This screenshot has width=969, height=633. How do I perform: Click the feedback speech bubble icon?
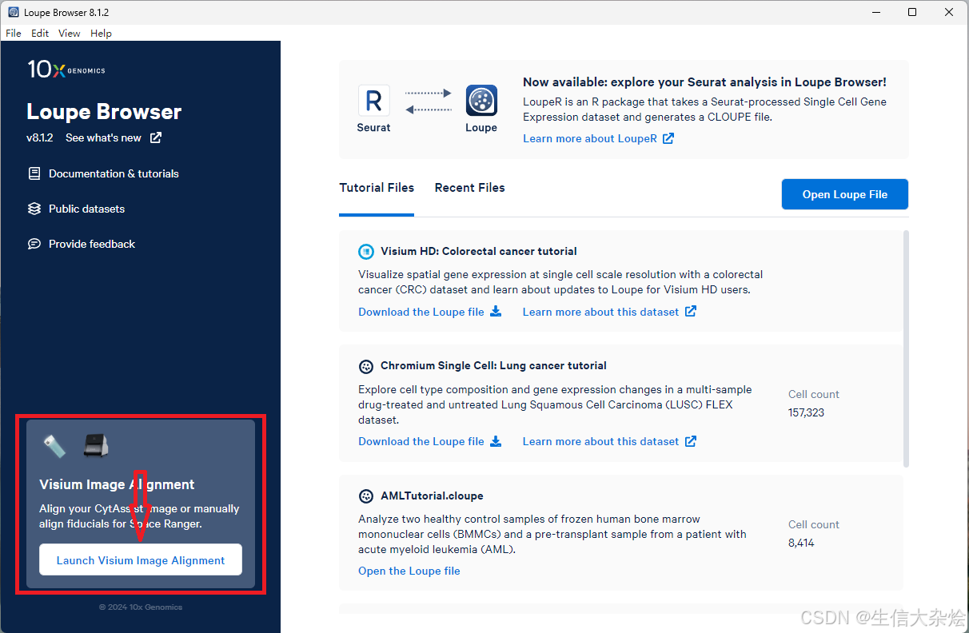pyautogui.click(x=34, y=244)
